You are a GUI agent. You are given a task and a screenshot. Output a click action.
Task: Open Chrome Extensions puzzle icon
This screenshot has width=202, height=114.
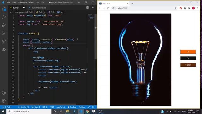(185, 8)
